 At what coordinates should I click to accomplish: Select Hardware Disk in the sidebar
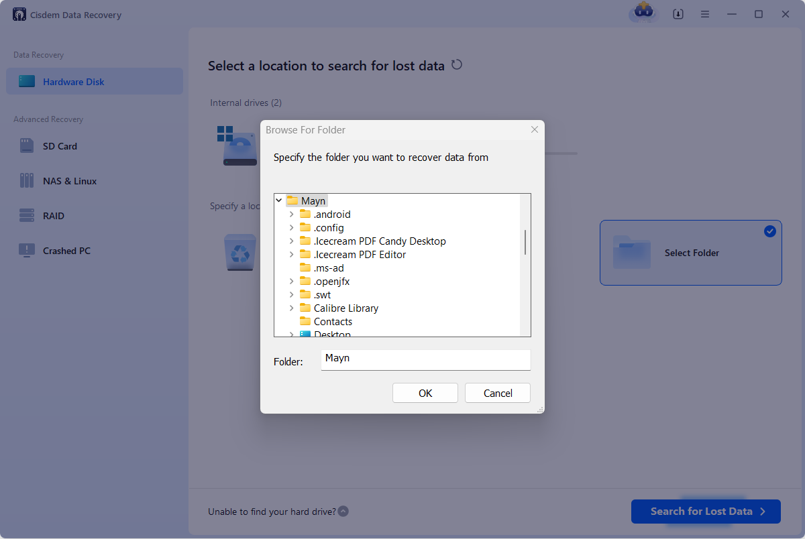pyautogui.click(x=95, y=81)
